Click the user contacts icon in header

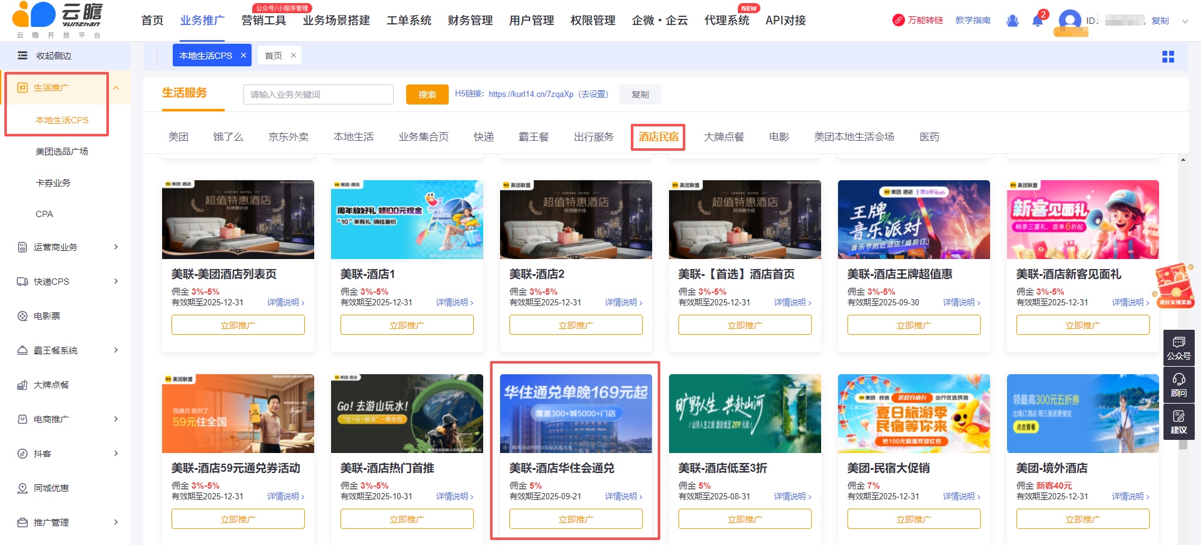click(1012, 21)
